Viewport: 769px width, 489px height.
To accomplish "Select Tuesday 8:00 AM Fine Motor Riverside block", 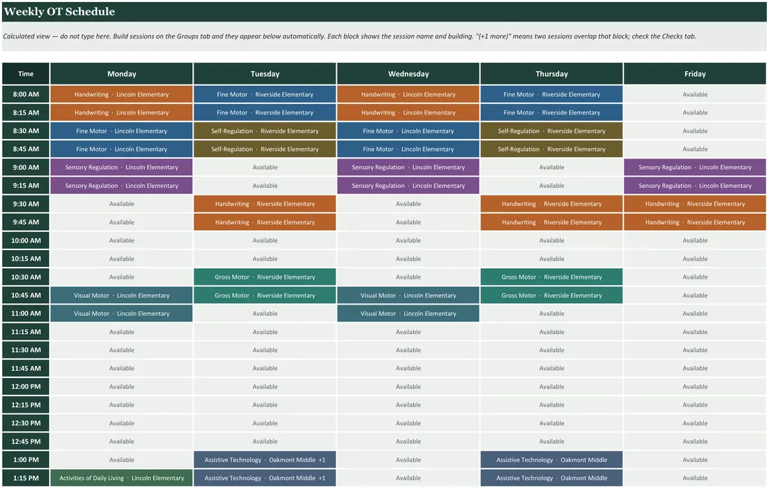I will pos(265,94).
